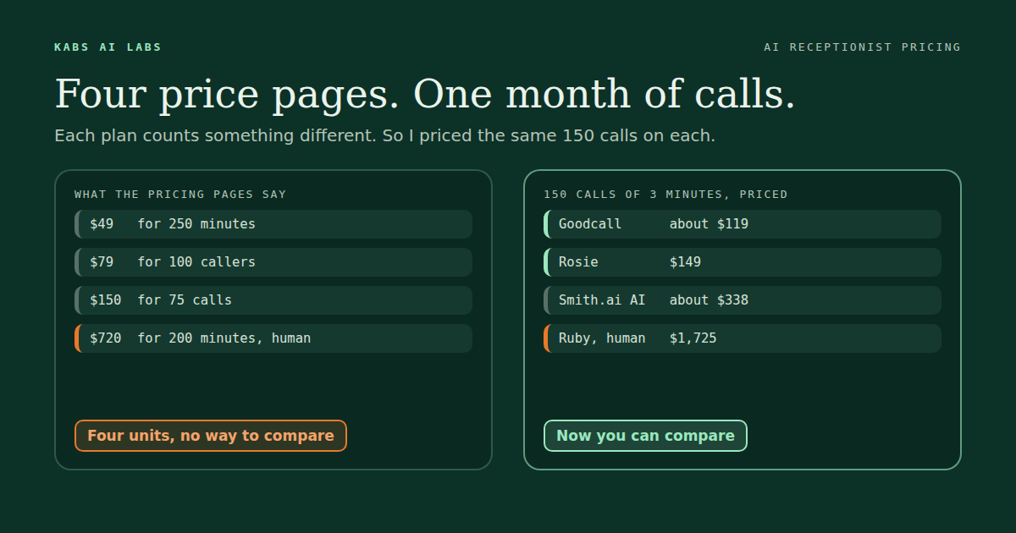Click the "Four units, no way to compare" badge

point(211,436)
